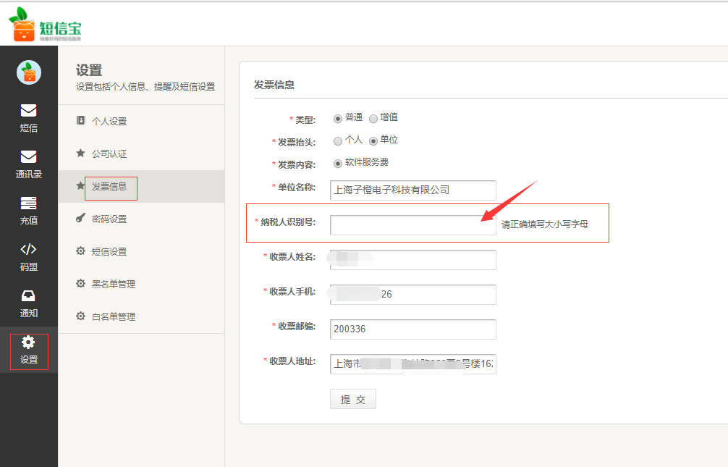Open 通知 inbox icon

pos(28,296)
